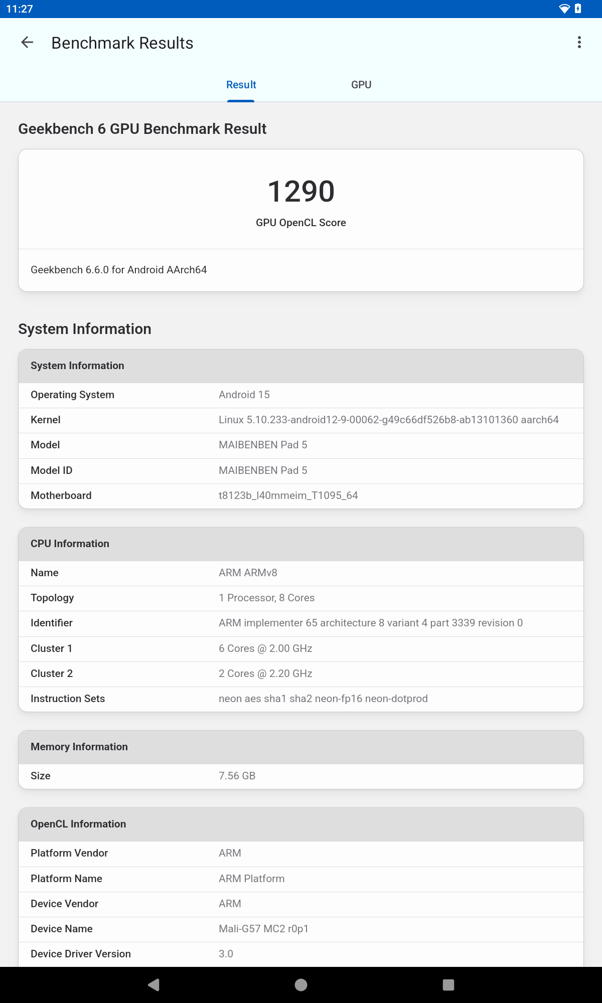This screenshot has width=602, height=1003.
Task: Tap the Platform Vendor label
Action: pos(69,853)
